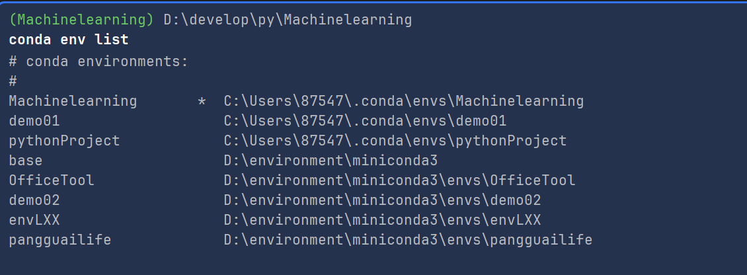747x275 pixels.
Task: Click the miniconda3\envs\pangguailife path
Action: (408, 240)
